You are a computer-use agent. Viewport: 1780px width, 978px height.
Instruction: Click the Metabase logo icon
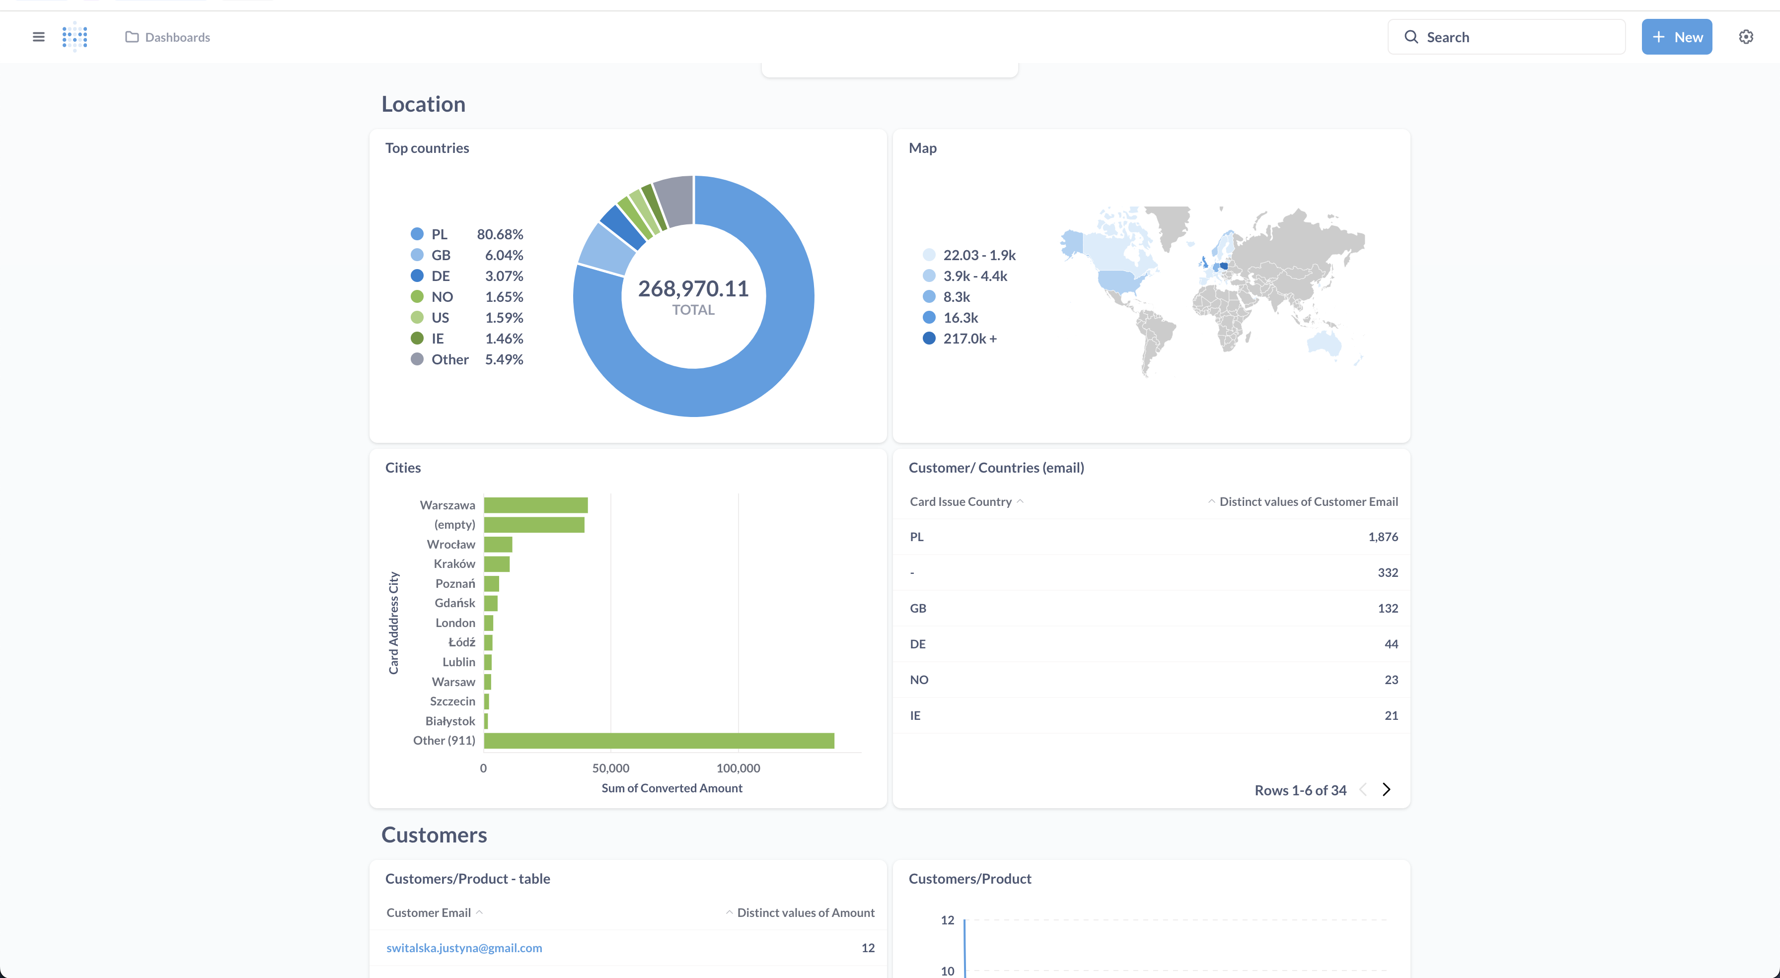click(74, 37)
